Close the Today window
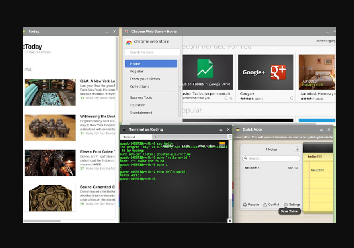The height and width of the screenshot is (248, 354). (114, 32)
